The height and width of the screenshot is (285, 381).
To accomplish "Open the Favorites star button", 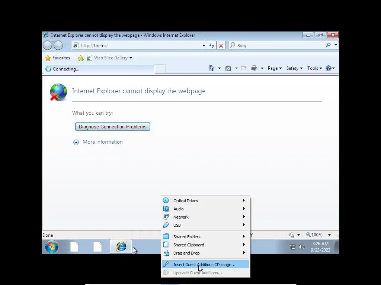I will click(x=58, y=58).
